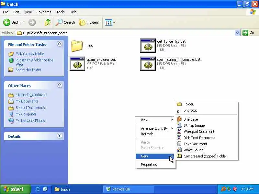Open My Documents in Other Places
This screenshot has width=259, height=194.
[27, 101]
